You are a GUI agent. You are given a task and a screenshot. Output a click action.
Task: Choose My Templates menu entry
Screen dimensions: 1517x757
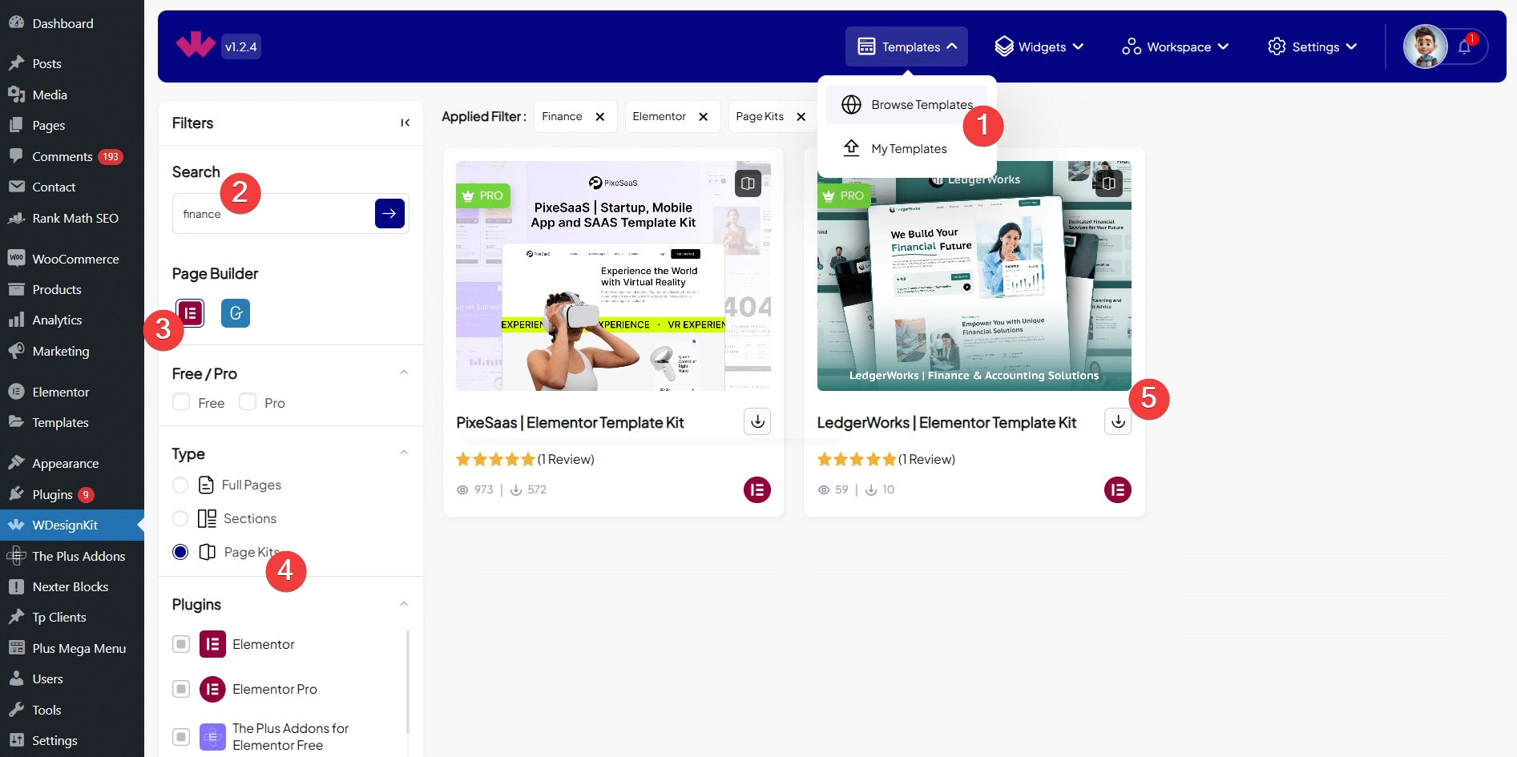point(908,149)
